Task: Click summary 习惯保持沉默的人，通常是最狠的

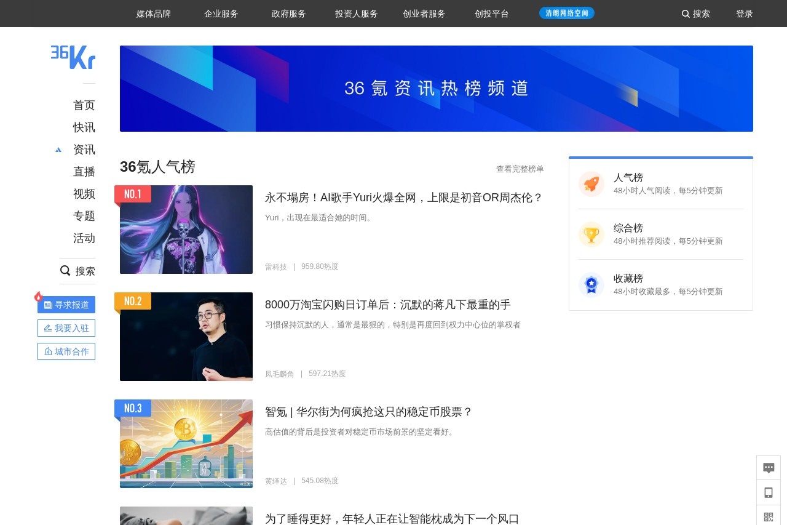Action: pos(393,324)
